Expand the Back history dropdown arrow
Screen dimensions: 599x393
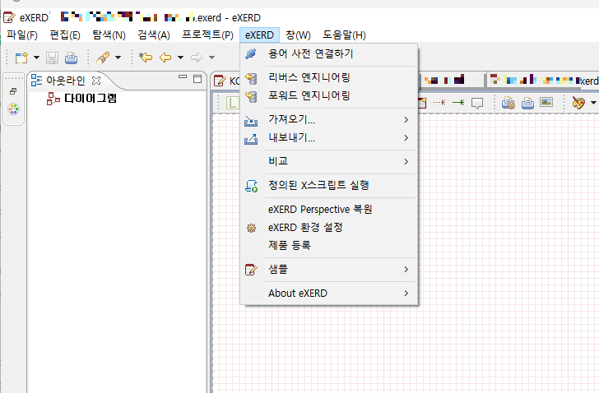coord(181,58)
